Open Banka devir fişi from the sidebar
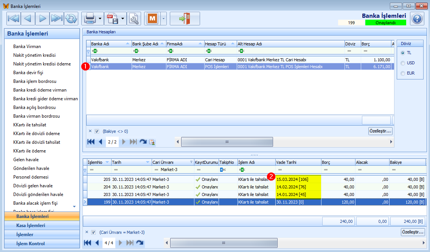This screenshot has height=252, width=430. click(x=28, y=73)
